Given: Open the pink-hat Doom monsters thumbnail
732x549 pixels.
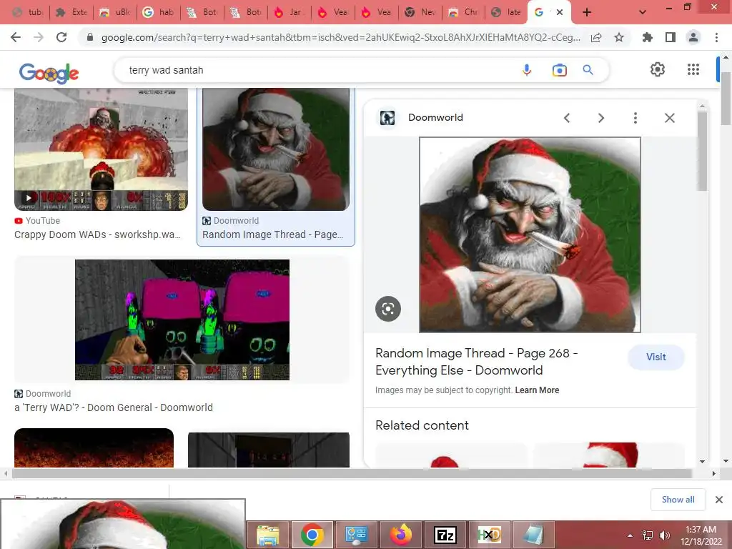Looking at the screenshot, I should click(182, 320).
